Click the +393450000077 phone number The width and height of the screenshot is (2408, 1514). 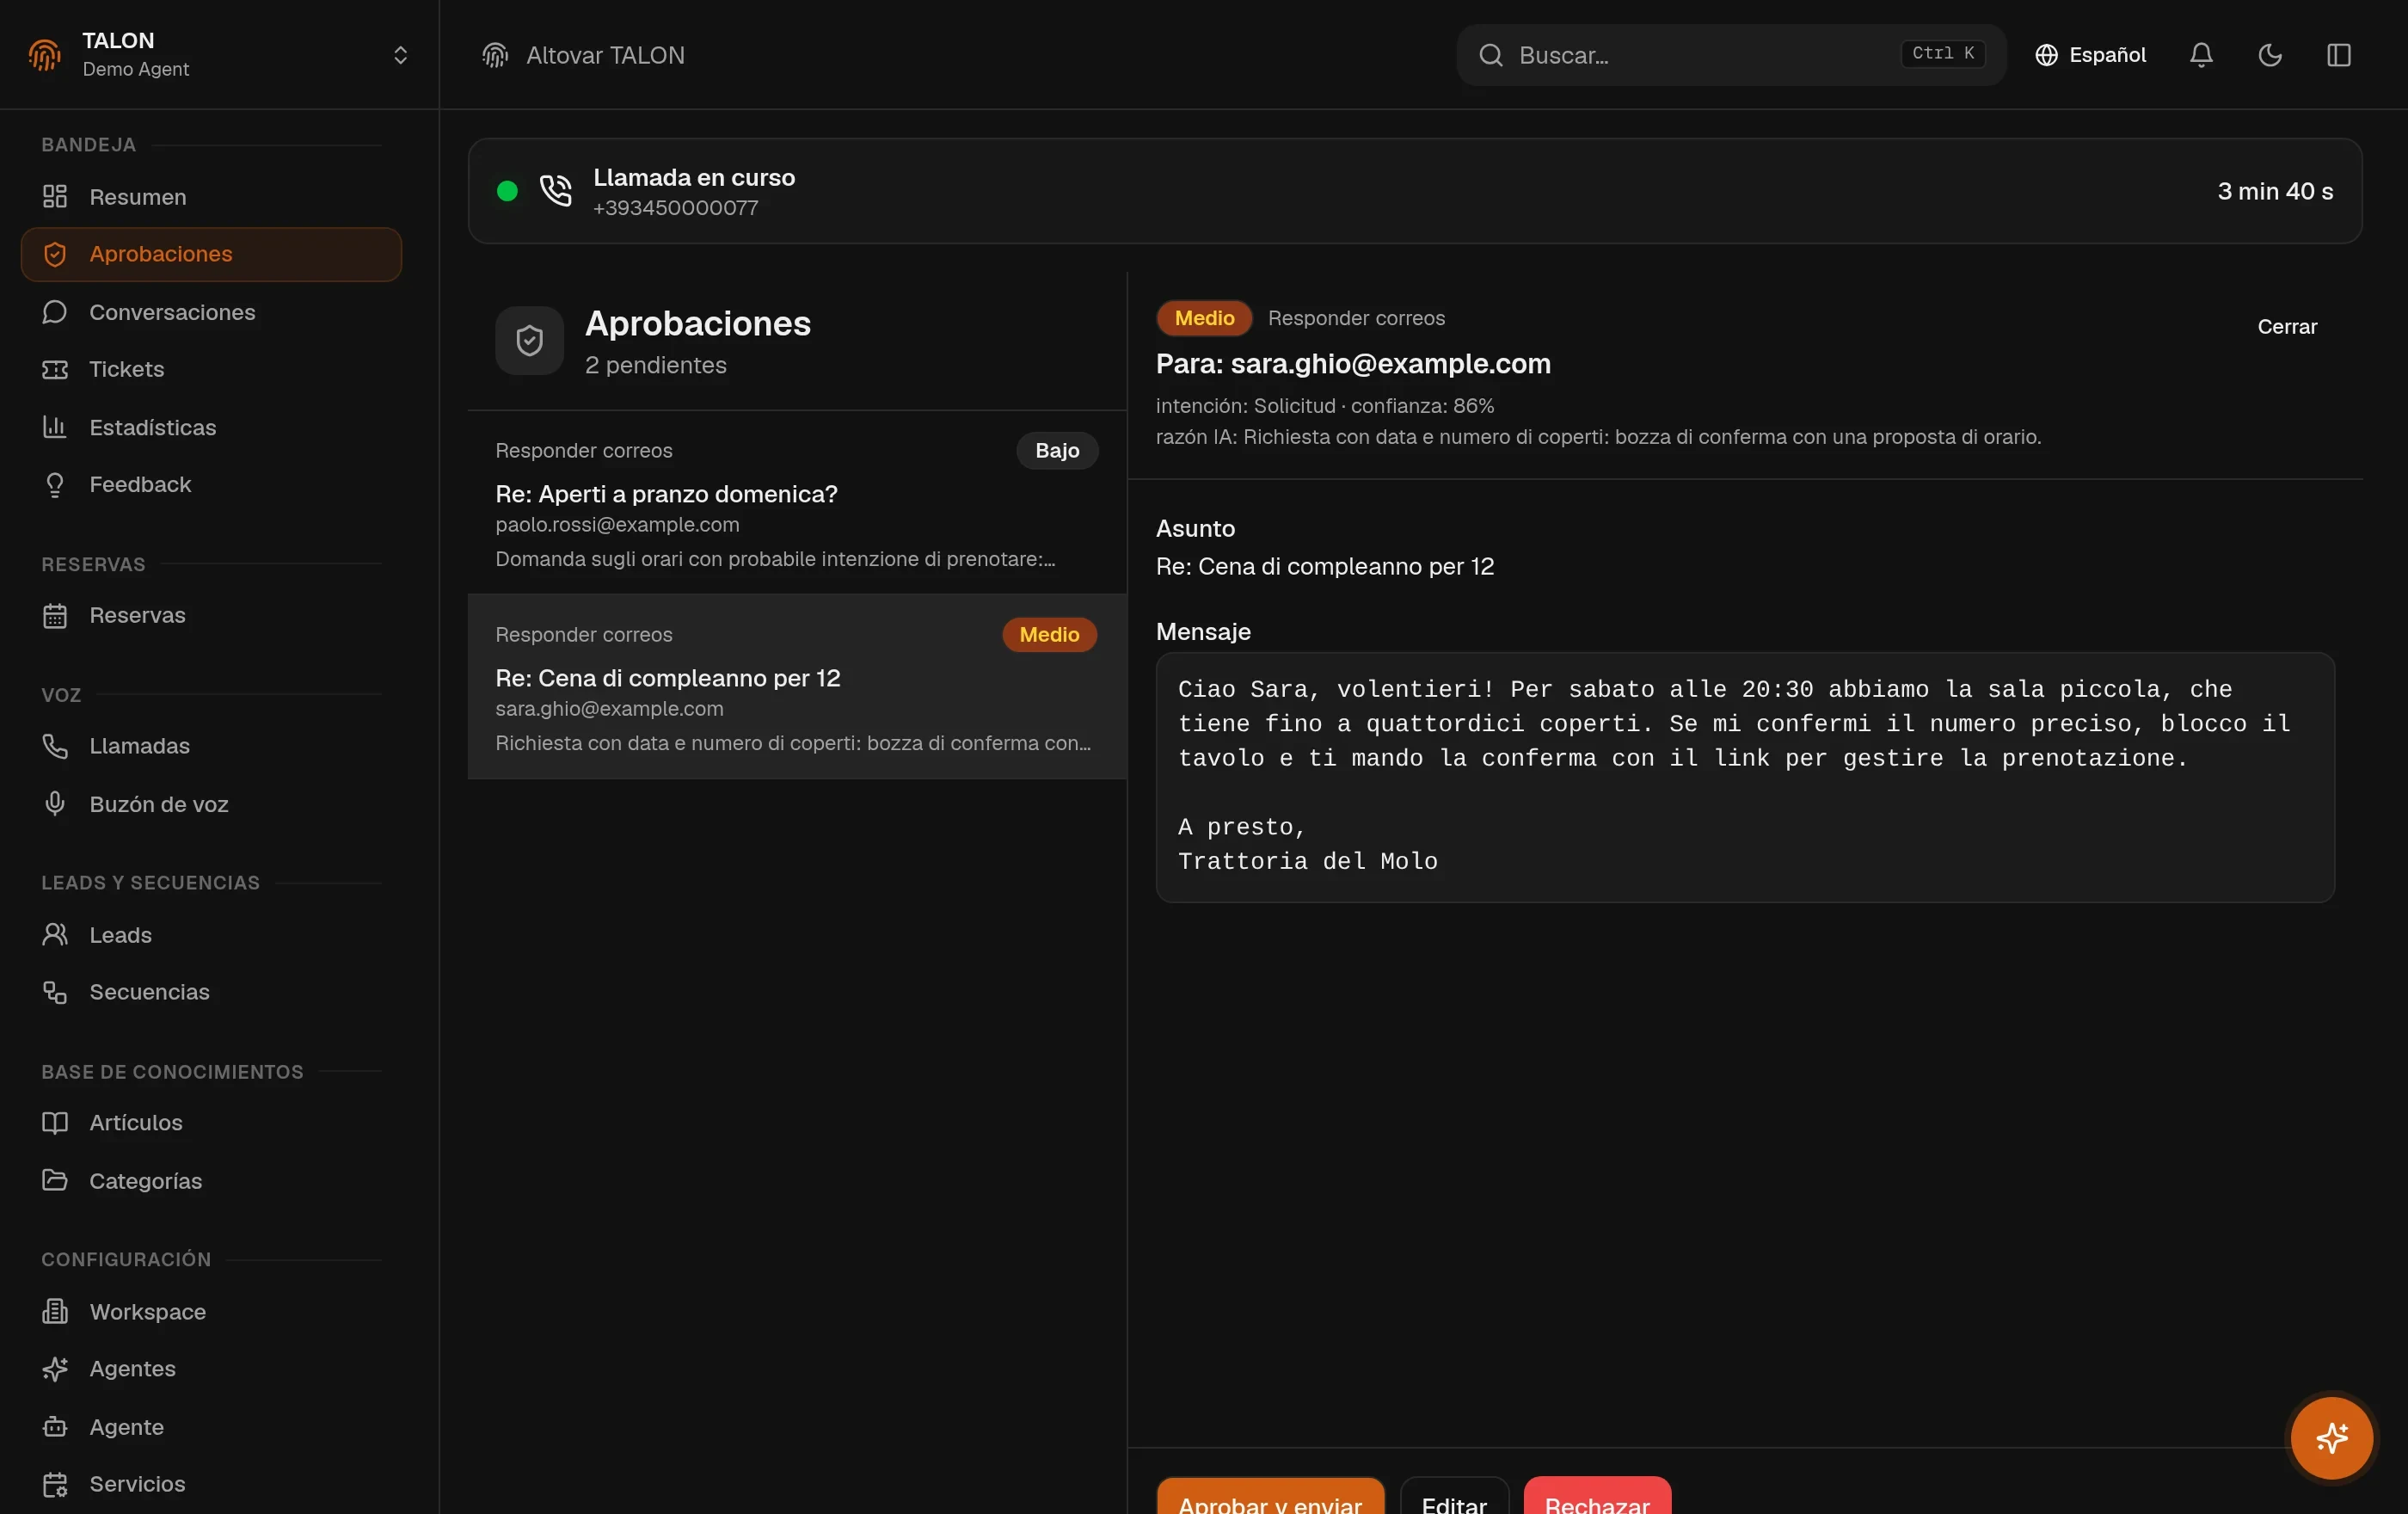pyautogui.click(x=675, y=208)
